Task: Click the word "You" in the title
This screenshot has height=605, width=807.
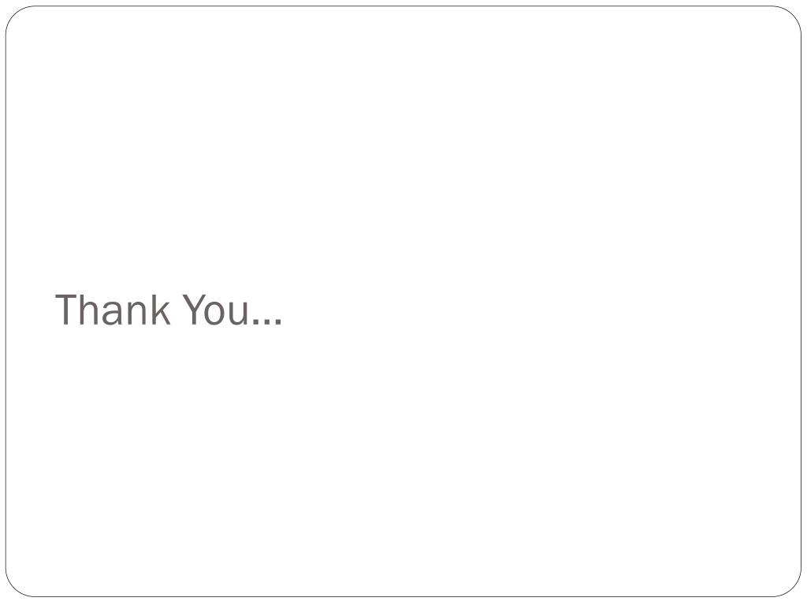Action: pyautogui.click(x=215, y=310)
